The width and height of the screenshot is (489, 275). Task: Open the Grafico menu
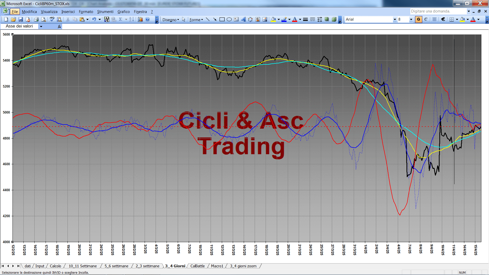pos(124,11)
